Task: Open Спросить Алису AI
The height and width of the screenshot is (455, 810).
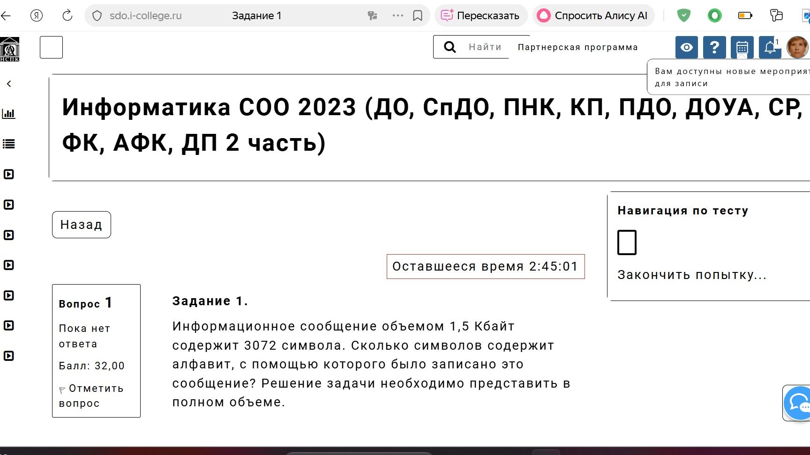Action: (593, 15)
